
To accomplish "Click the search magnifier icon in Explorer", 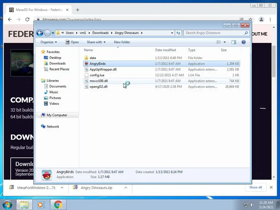I will pyautogui.click(x=246, y=33).
